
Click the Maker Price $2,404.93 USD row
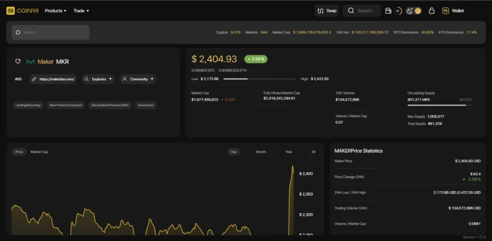(407, 161)
